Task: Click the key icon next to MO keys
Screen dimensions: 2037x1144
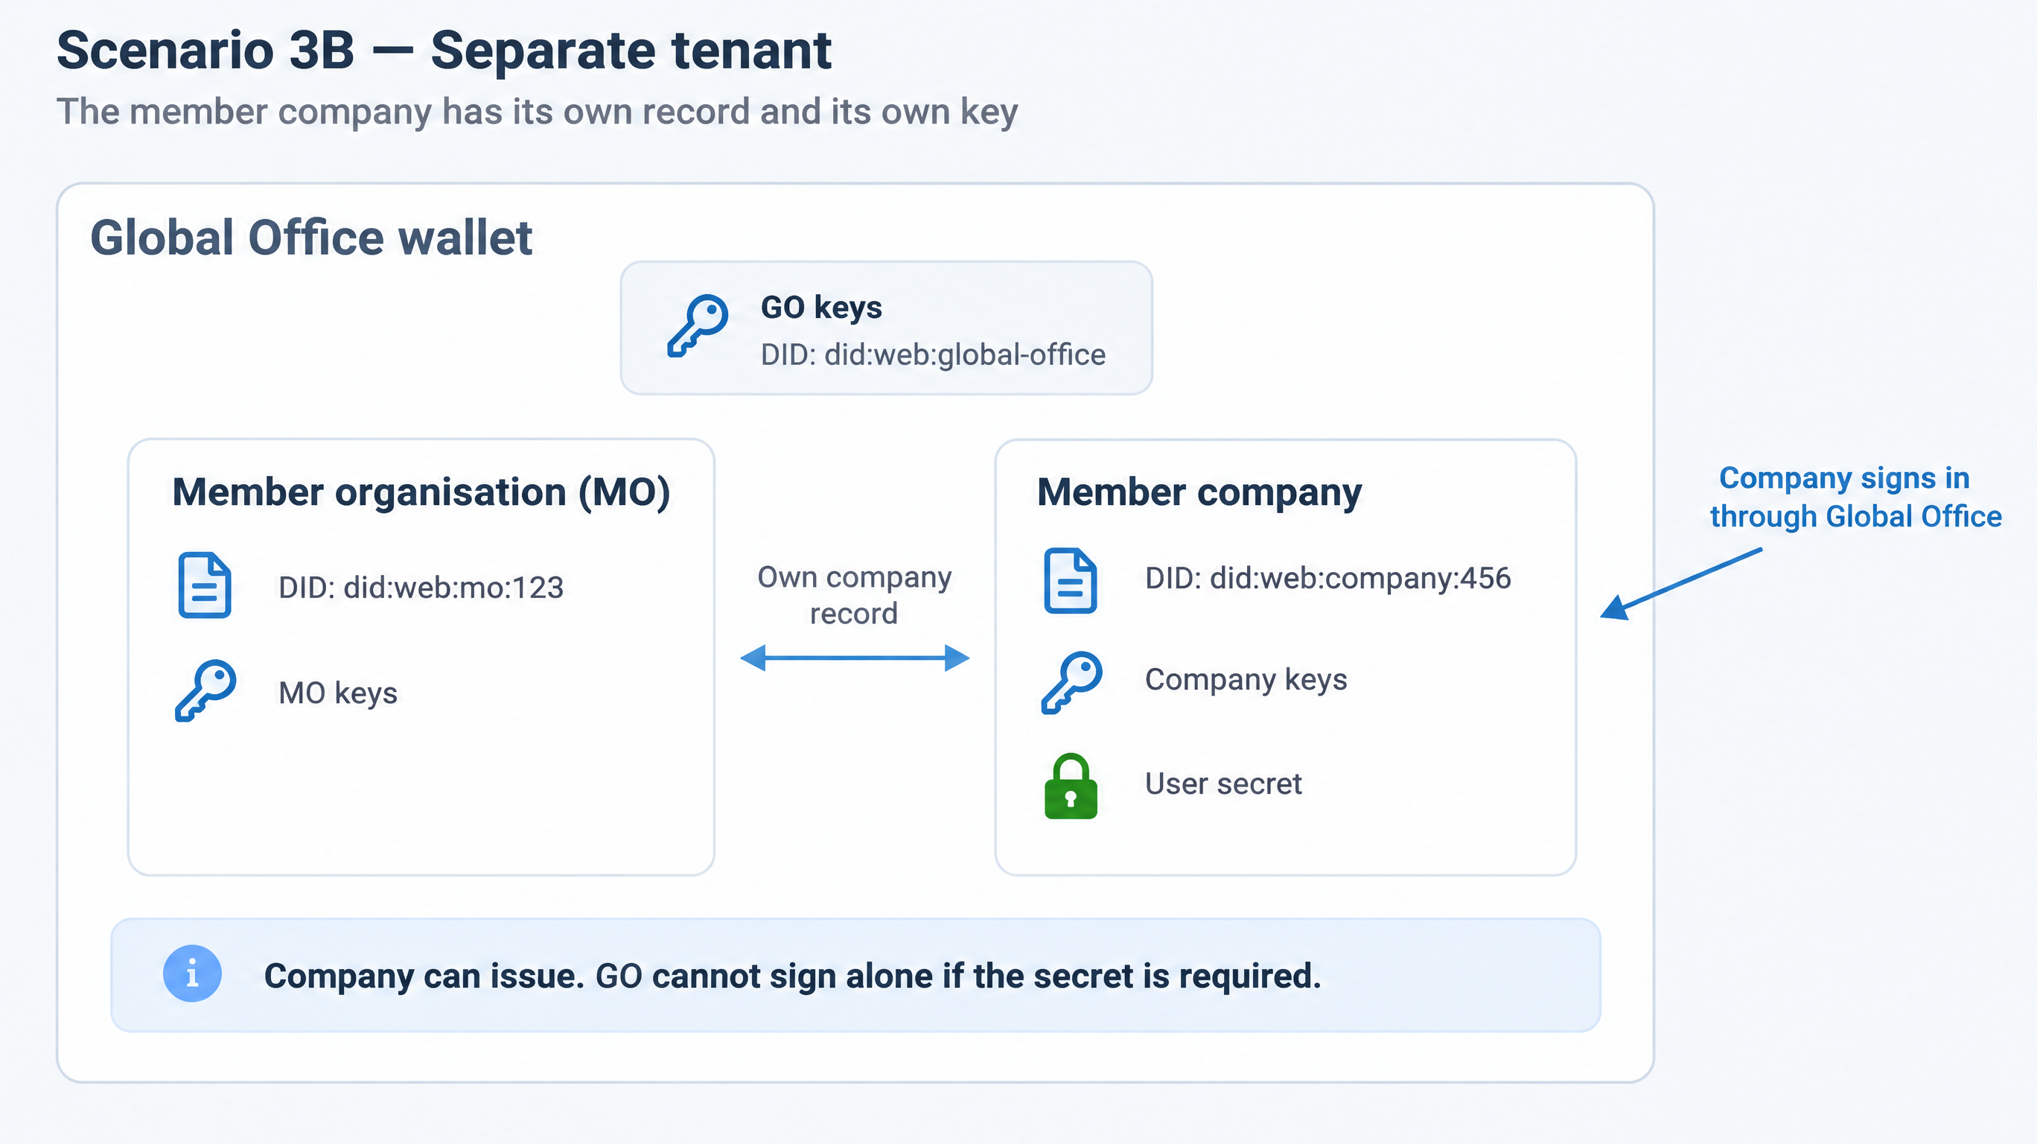Action: coord(205,690)
